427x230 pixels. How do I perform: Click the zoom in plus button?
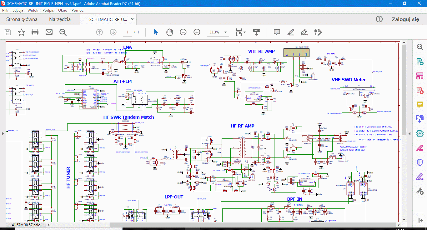point(197,32)
